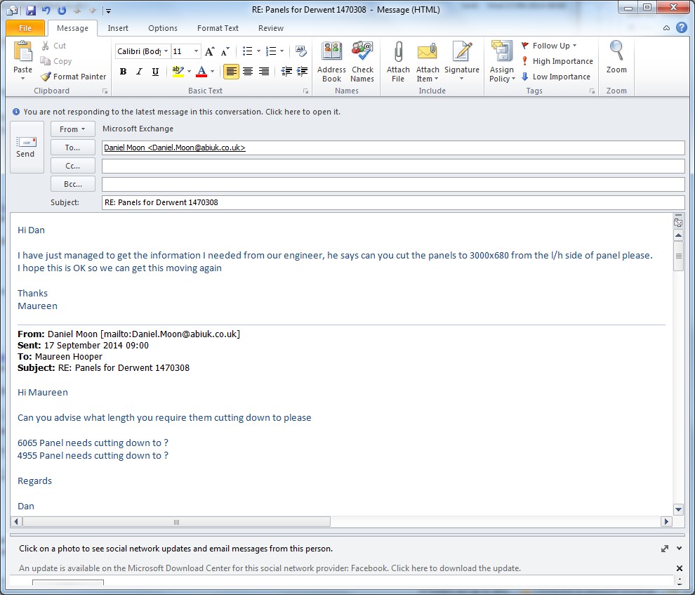Select the Message tab
This screenshot has width=695, height=595.
click(x=73, y=28)
